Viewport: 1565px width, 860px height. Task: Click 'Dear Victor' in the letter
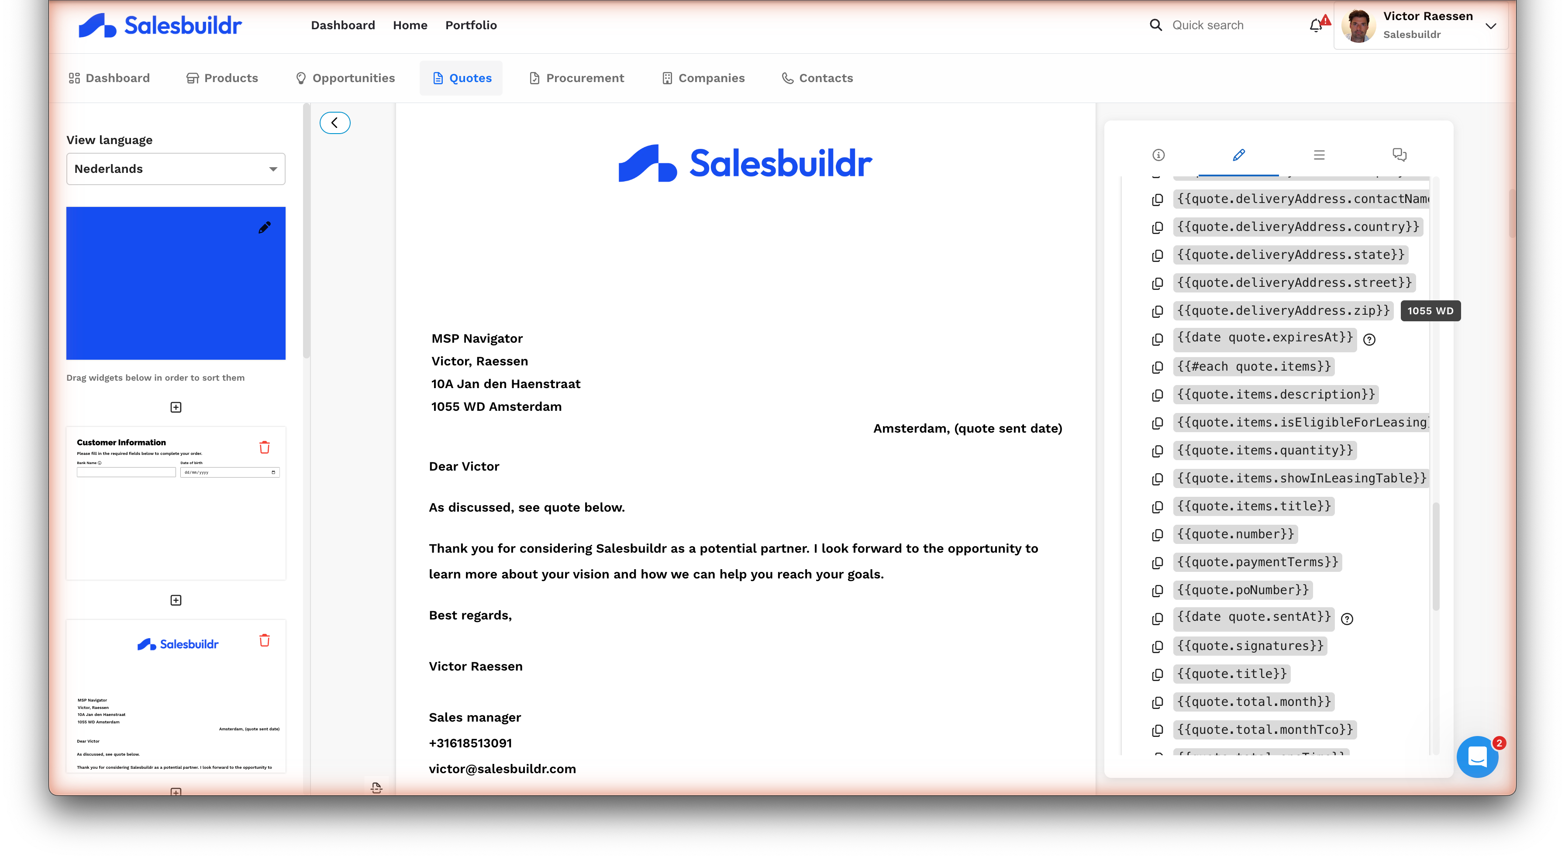click(x=464, y=466)
